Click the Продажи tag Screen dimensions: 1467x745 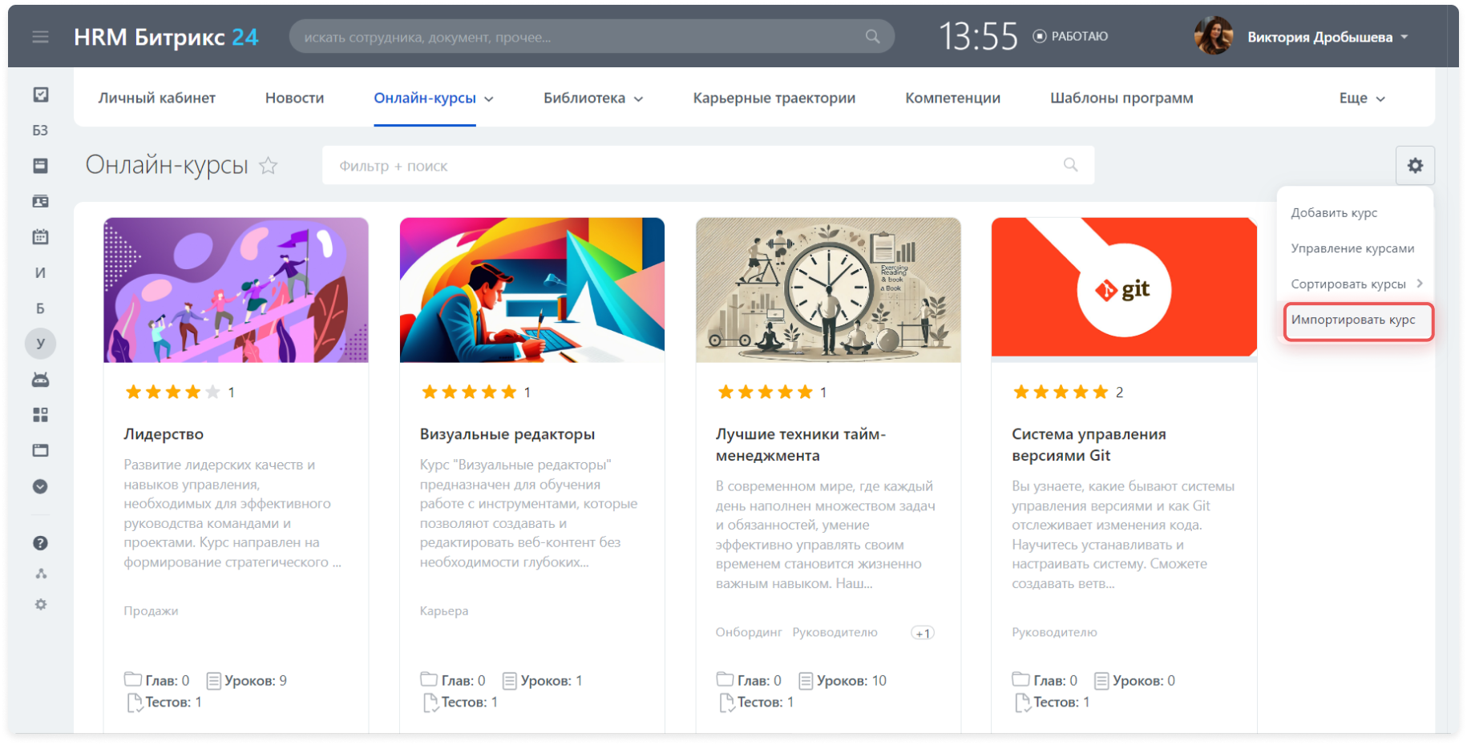coord(151,610)
